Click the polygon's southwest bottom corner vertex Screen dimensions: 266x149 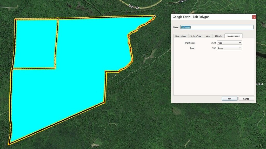pyautogui.click(x=9, y=143)
